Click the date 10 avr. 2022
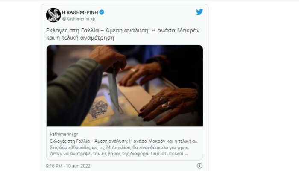This screenshot has width=299, height=173. (x=78, y=166)
